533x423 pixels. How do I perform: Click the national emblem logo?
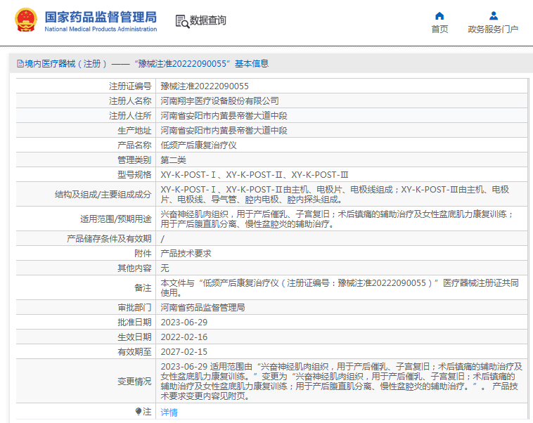click(25, 20)
